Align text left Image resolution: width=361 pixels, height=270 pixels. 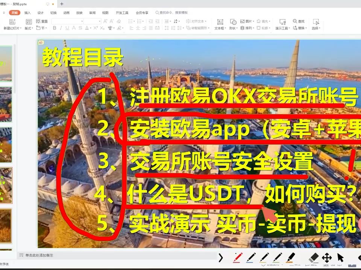[x=132, y=28]
